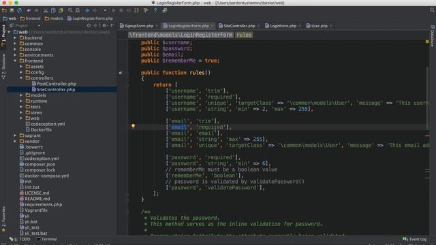Expand the models folder in tree
This screenshot has height=245, width=436.
point(21,95)
